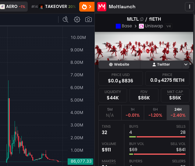The width and height of the screenshot is (195, 166).
Task: Click the buys versus sells ratio bar
Action: pyautogui.click(x=157, y=137)
